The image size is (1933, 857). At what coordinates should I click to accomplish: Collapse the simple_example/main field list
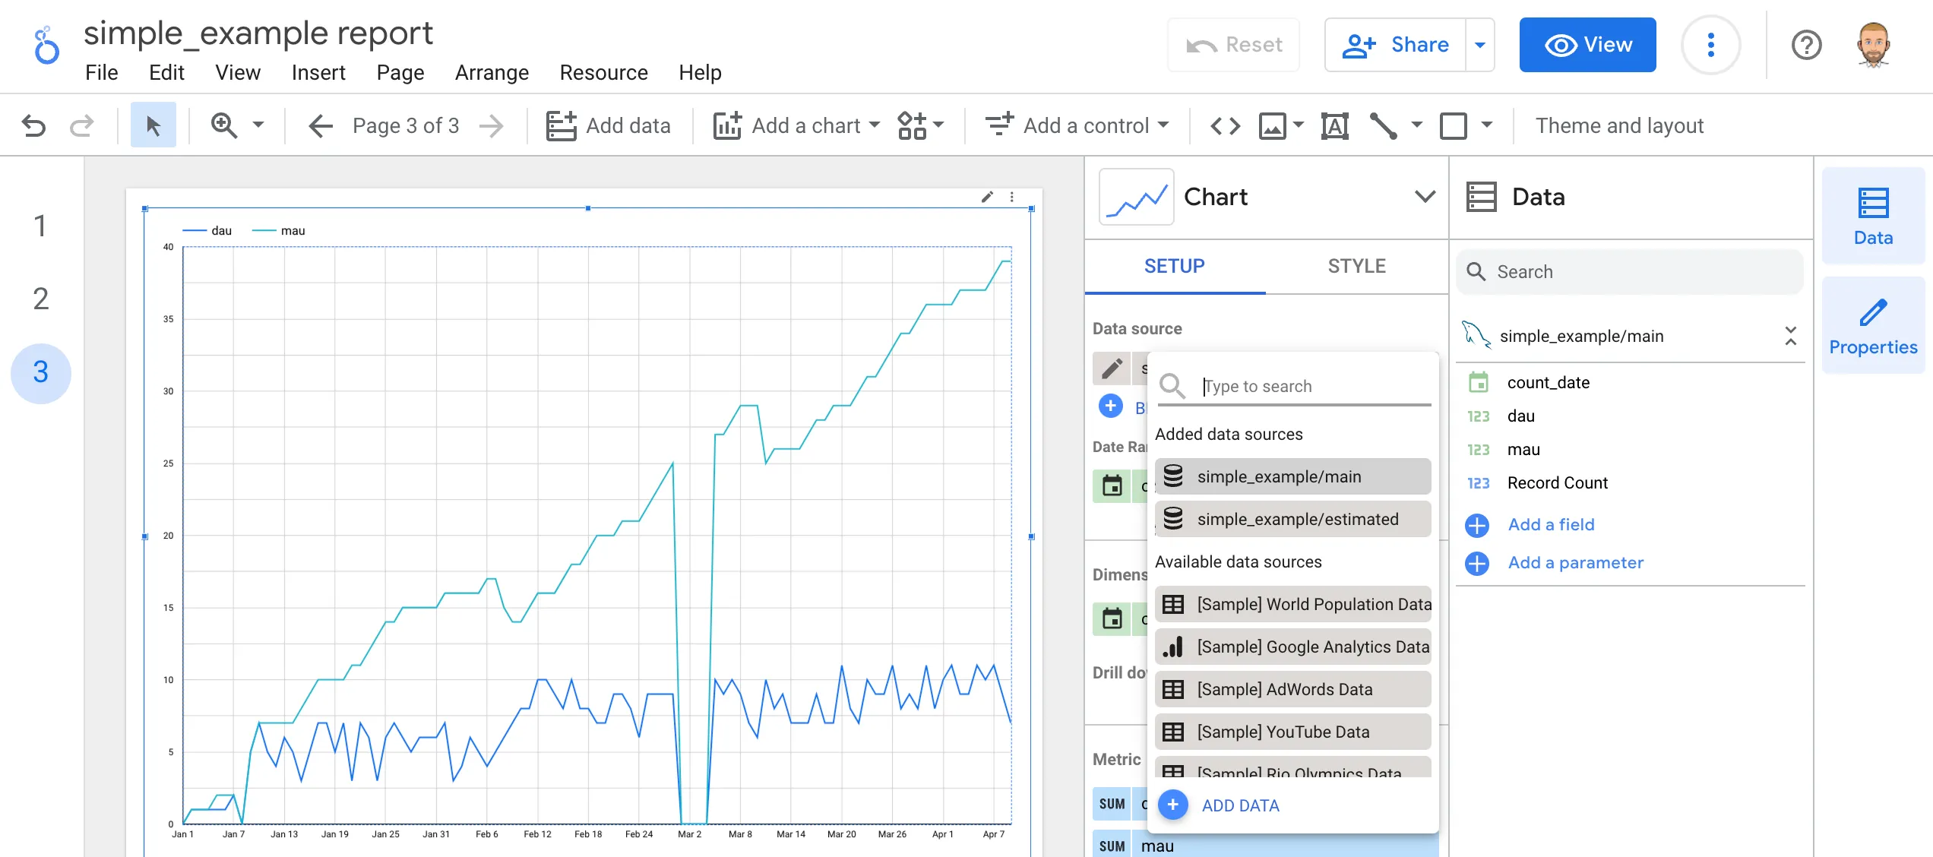(x=1791, y=335)
